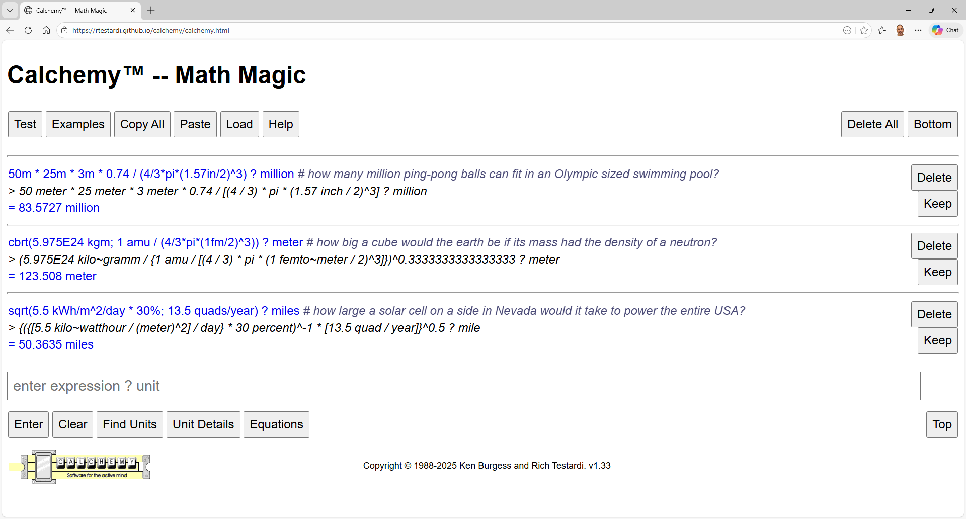Click the browser back arrow icon

coord(10,30)
